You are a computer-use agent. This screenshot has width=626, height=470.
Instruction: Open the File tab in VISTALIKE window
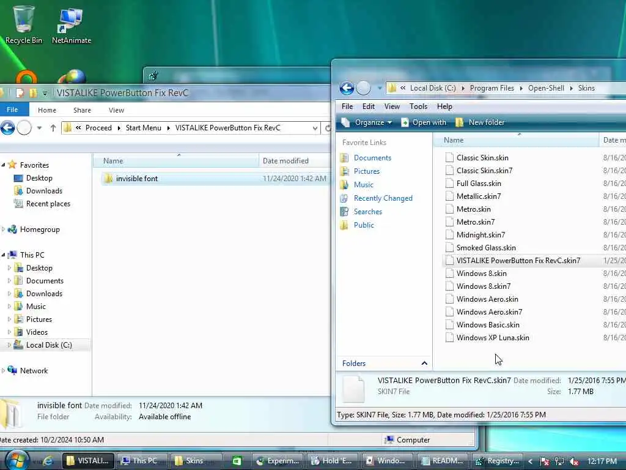coord(12,110)
